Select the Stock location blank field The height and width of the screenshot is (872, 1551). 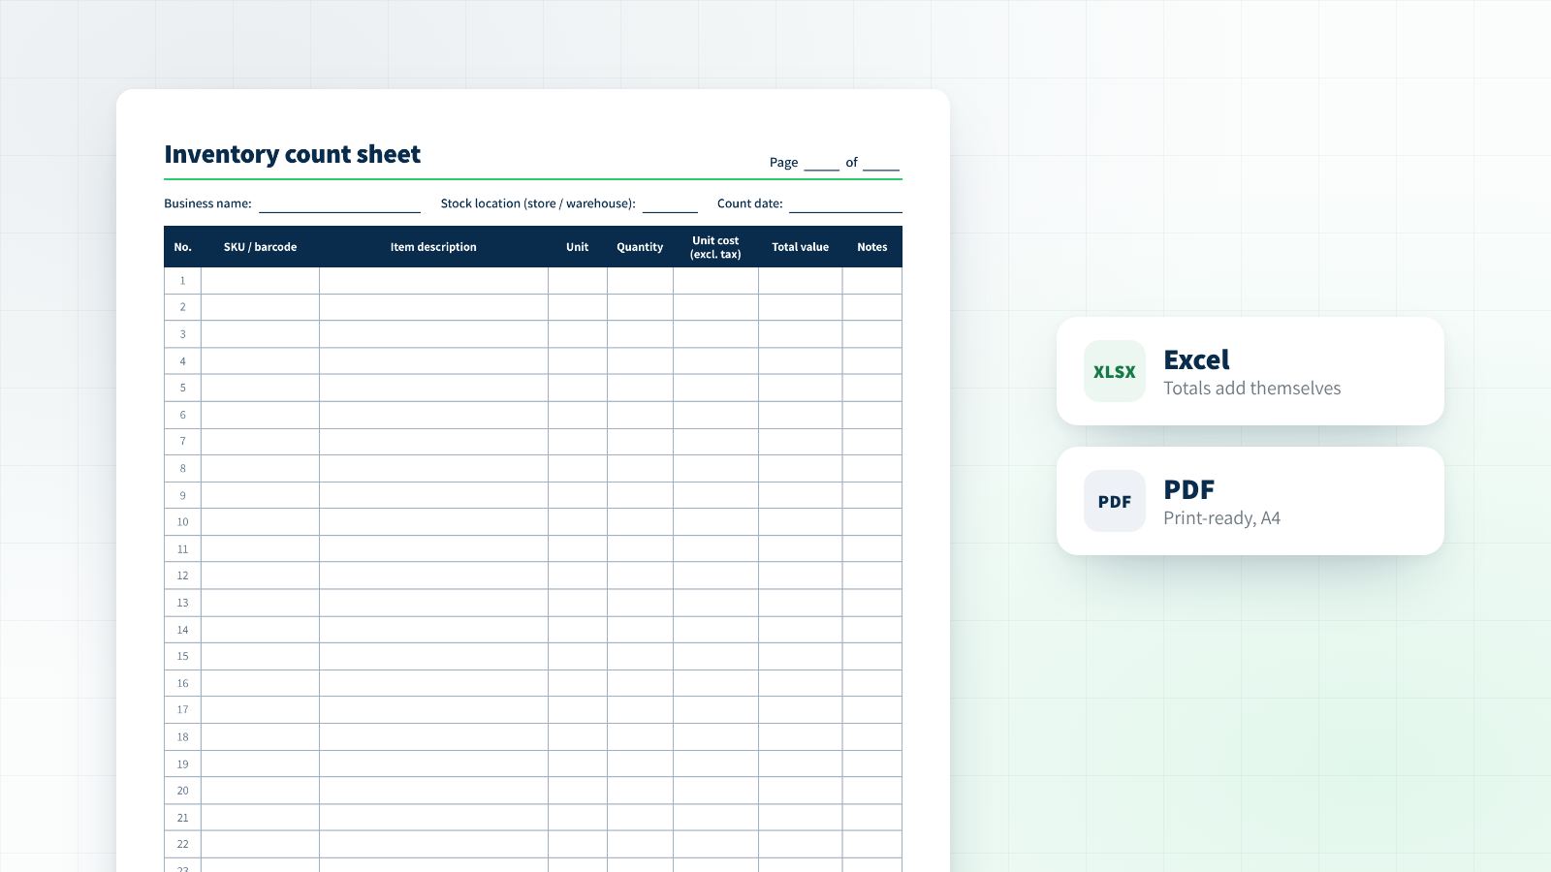tap(670, 204)
